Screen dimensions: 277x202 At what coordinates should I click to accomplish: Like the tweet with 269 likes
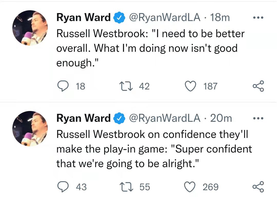point(190,187)
